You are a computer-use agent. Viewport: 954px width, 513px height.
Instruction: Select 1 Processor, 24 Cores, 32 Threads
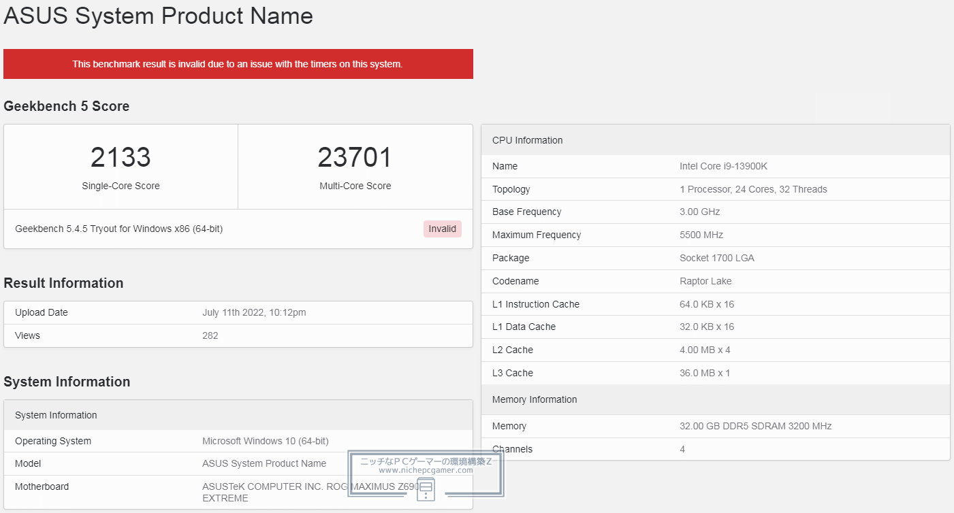click(x=753, y=189)
